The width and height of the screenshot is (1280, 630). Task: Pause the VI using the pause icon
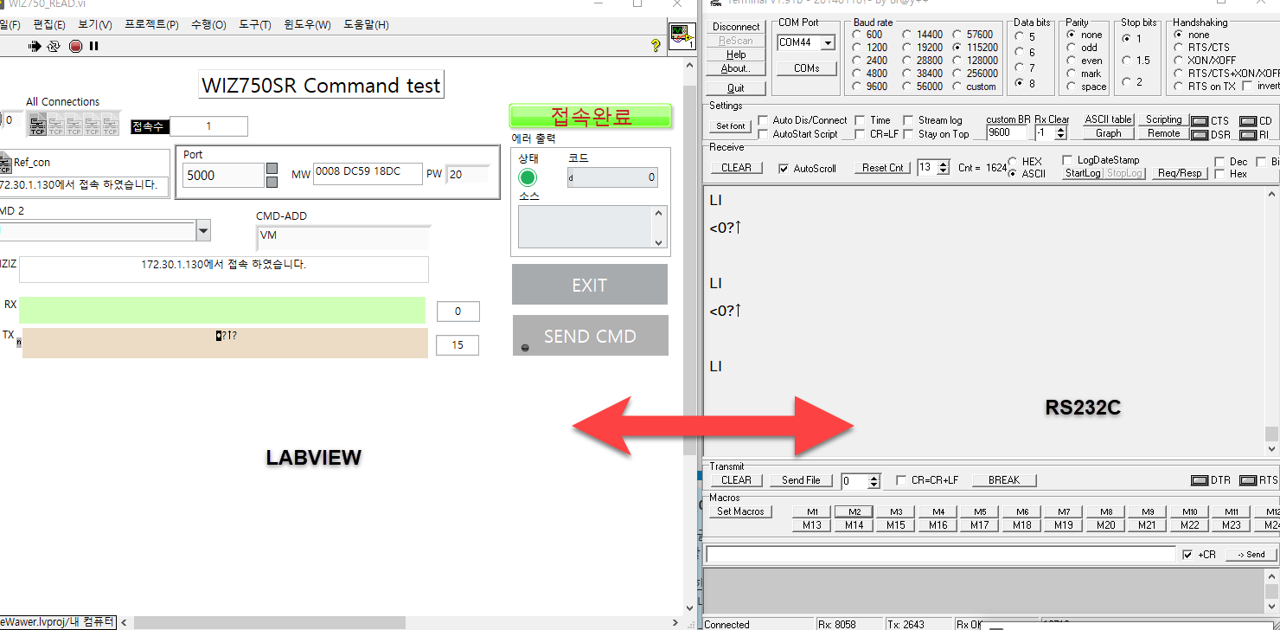pos(93,46)
